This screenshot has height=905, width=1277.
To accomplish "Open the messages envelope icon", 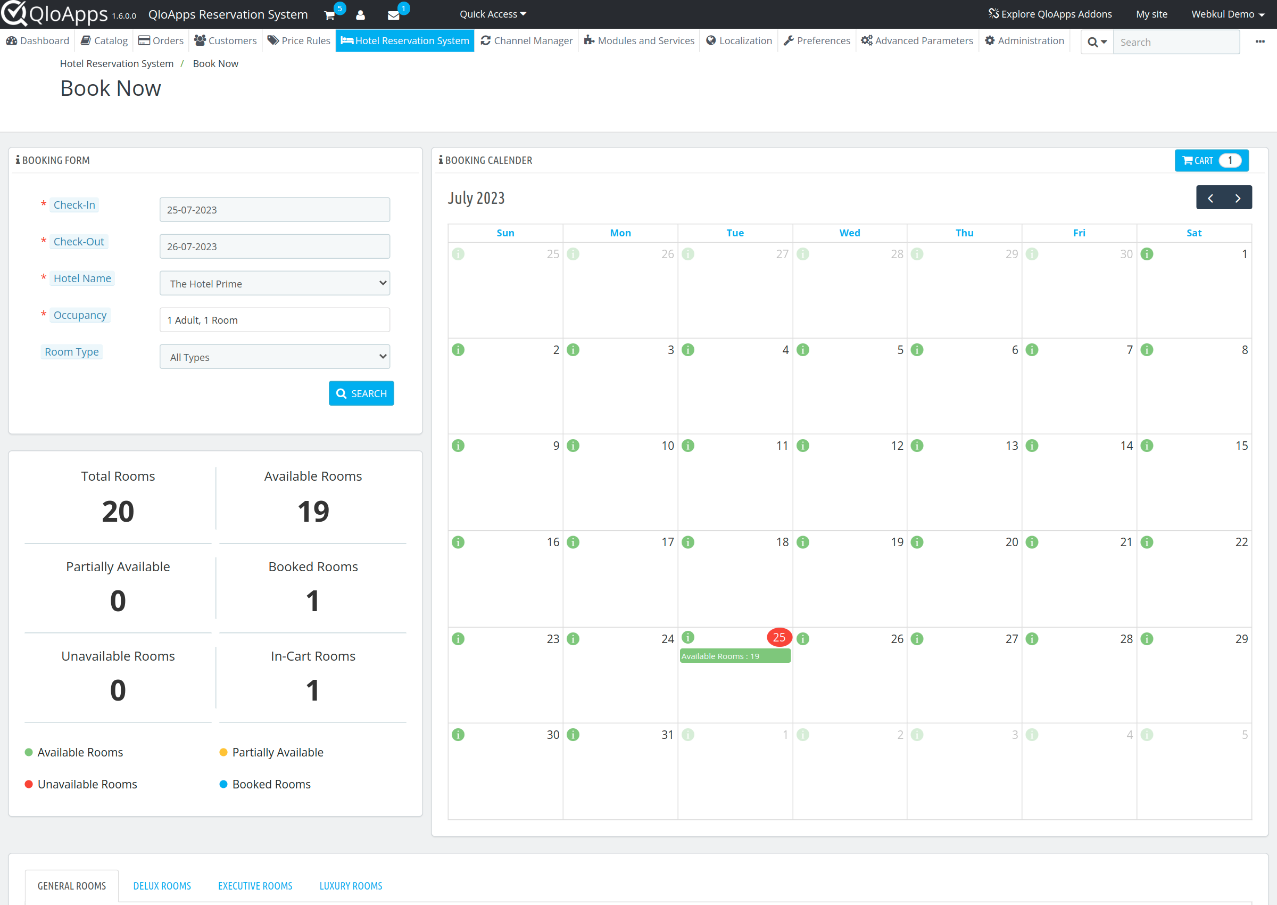I will pos(393,15).
